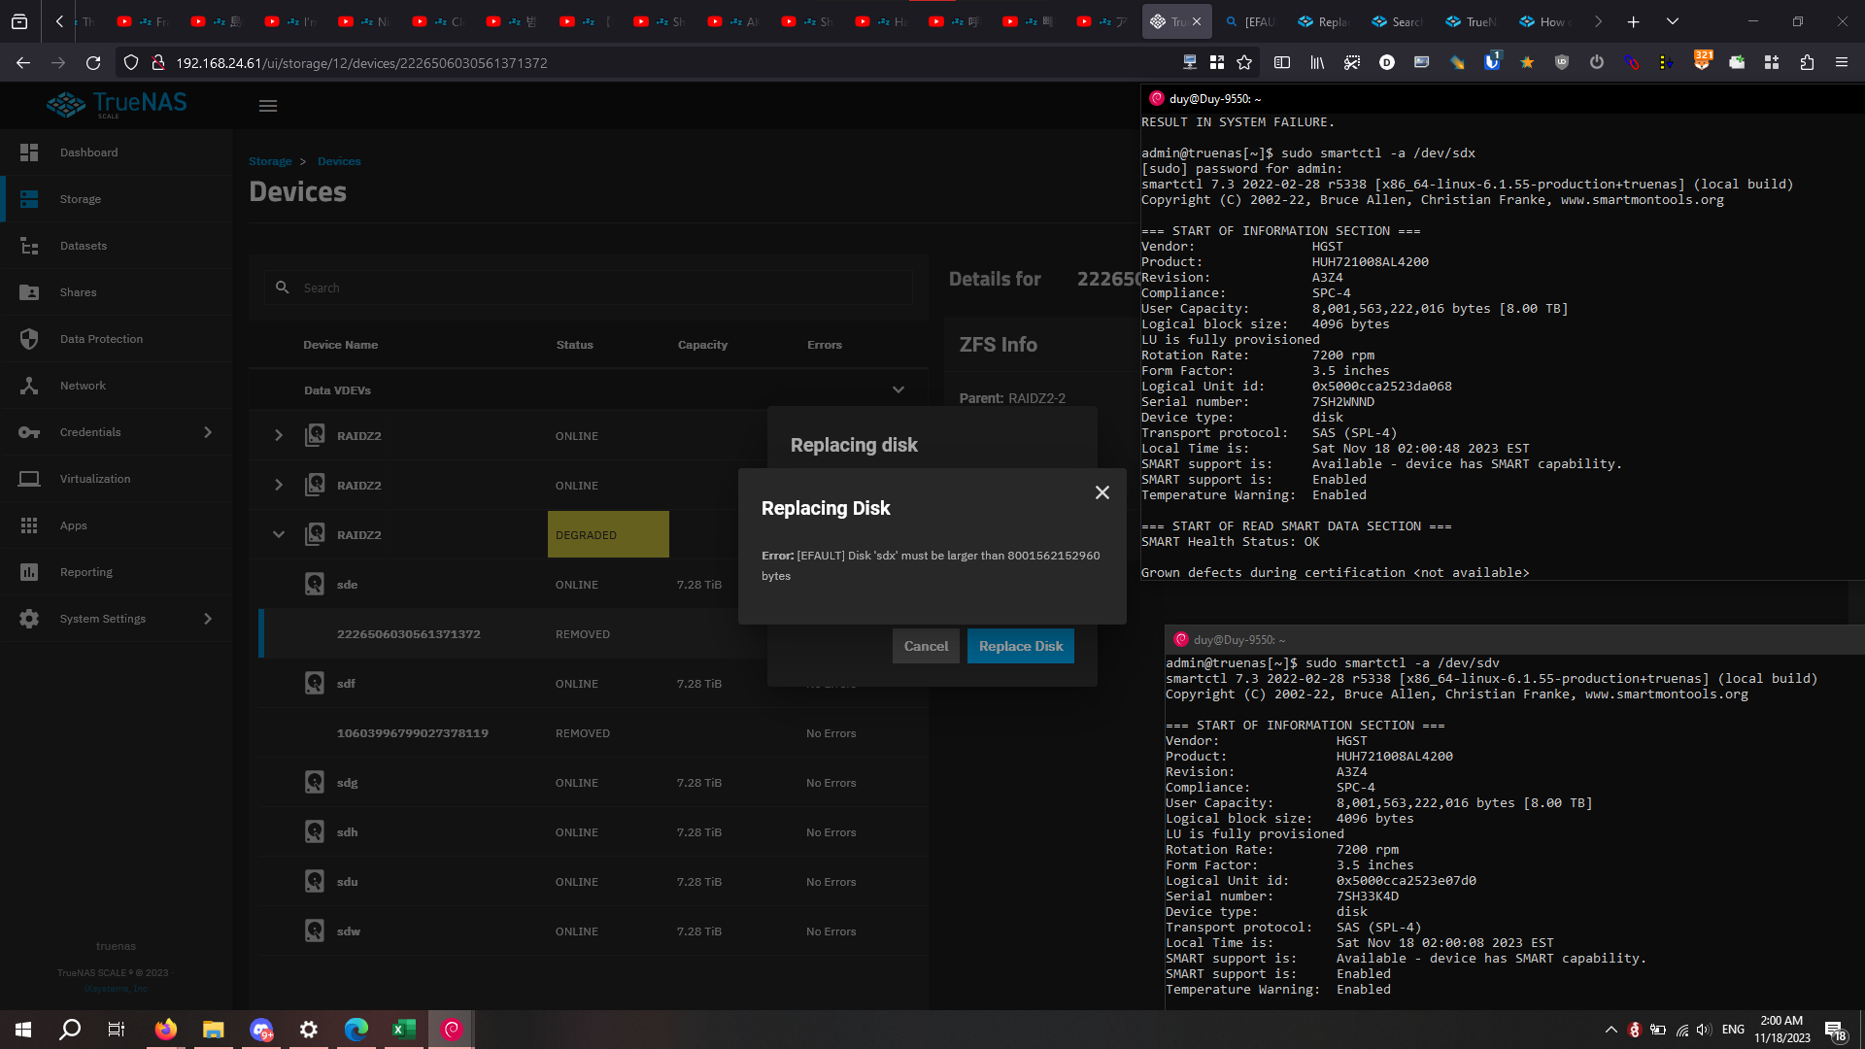Click the sdw disk icon
1865x1049 pixels.
315,931
